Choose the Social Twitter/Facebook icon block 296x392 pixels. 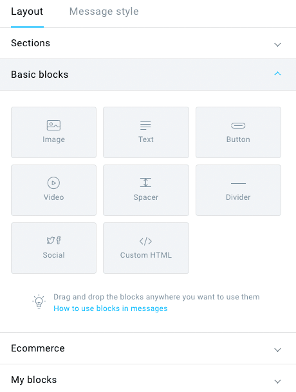tap(53, 240)
